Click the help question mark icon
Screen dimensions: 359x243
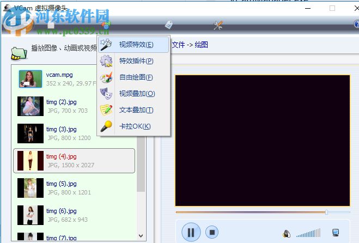click(356, 24)
